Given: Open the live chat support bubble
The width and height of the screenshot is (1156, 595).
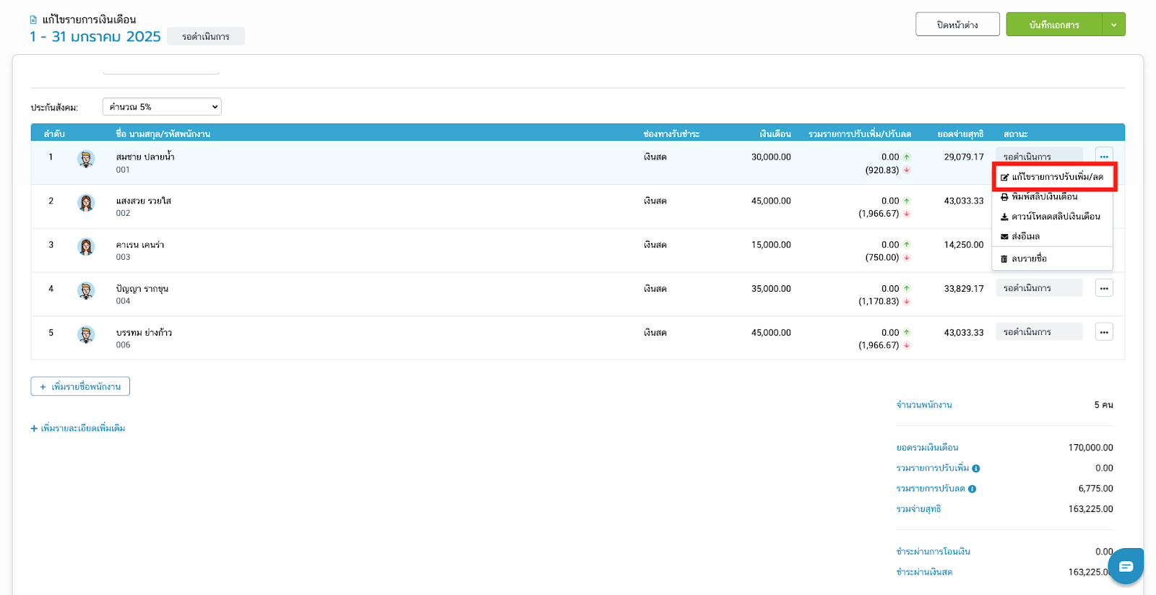Looking at the screenshot, I should tap(1125, 566).
